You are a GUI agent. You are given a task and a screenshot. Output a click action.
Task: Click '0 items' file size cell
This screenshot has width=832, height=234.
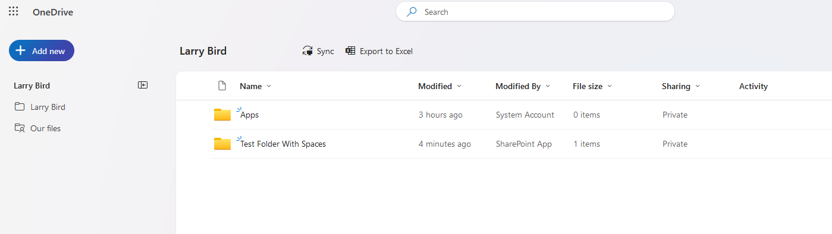(586, 115)
